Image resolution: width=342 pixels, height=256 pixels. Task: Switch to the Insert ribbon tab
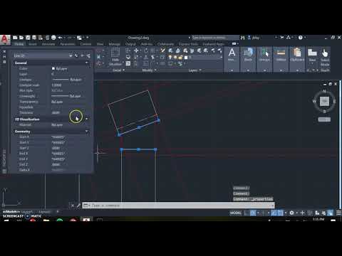33,44
